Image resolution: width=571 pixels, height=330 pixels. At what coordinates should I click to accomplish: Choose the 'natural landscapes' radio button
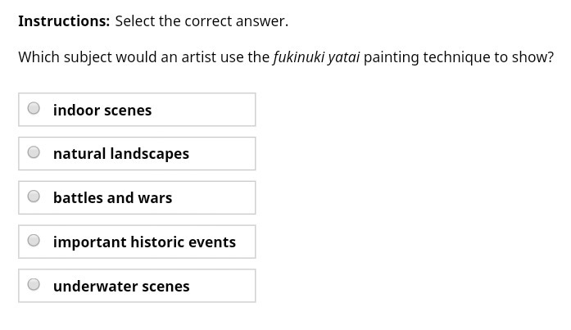34,152
